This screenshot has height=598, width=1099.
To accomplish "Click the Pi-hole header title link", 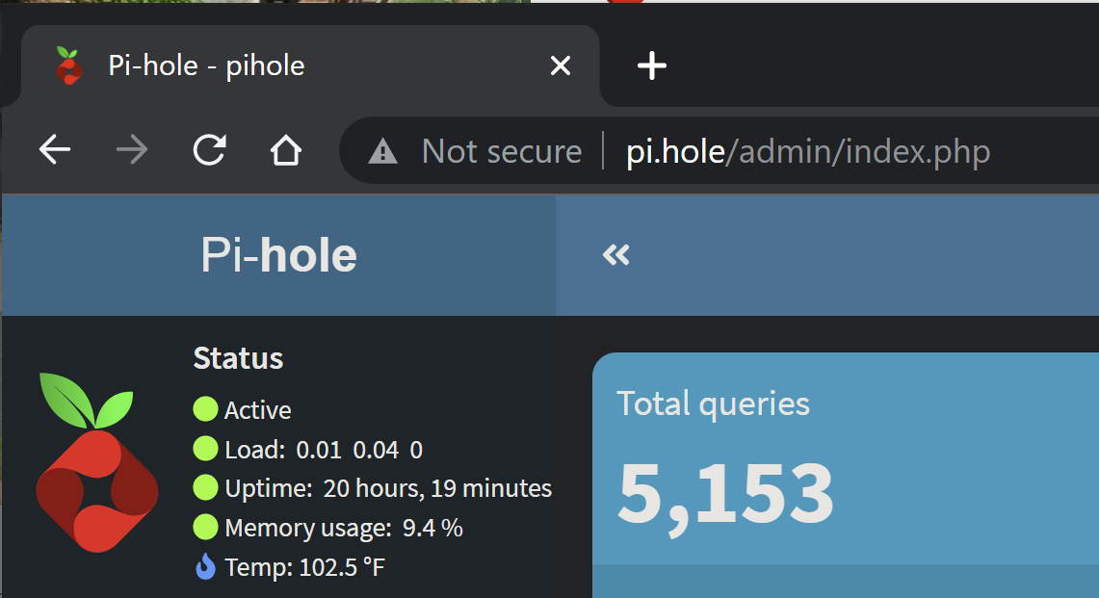I will (x=279, y=254).
